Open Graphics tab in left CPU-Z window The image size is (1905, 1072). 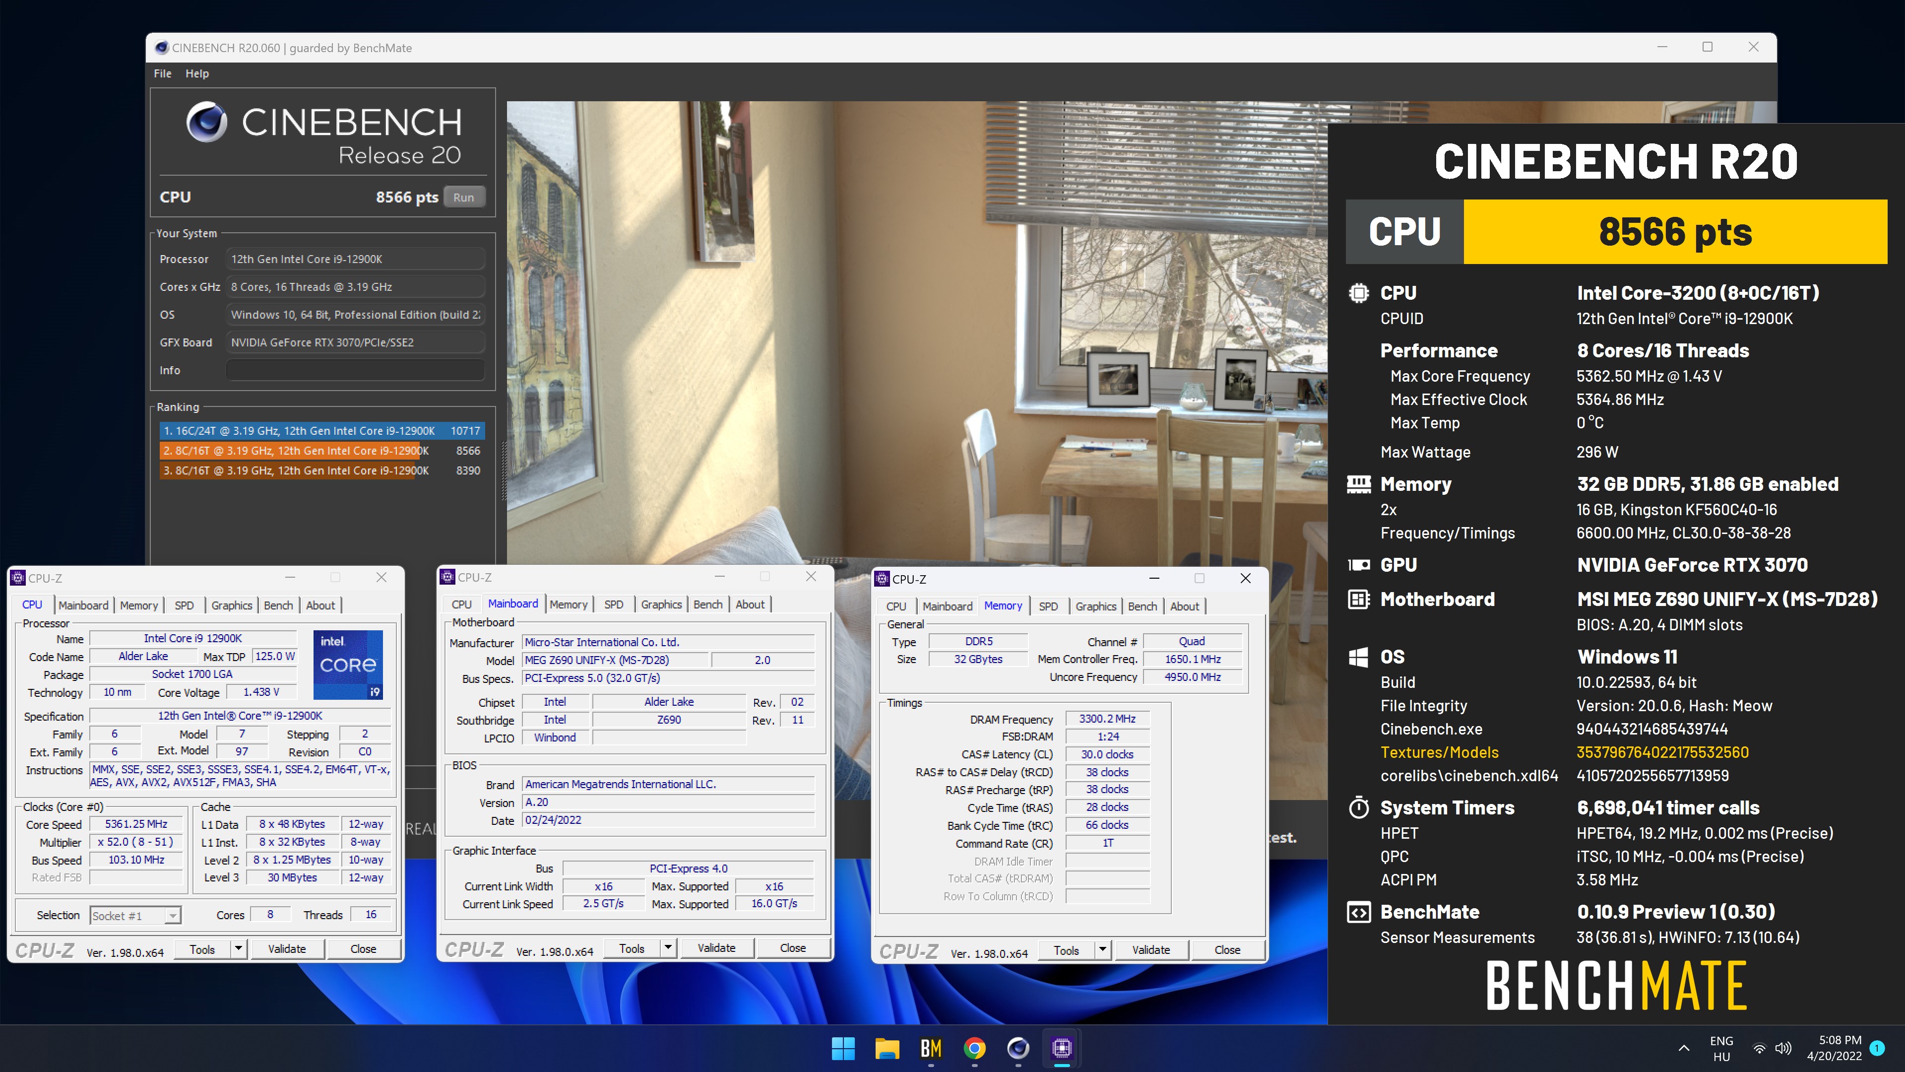point(232,605)
